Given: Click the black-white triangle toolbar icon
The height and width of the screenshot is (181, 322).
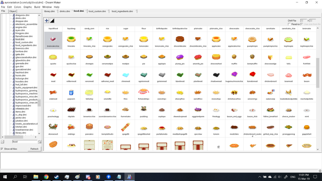Looking at the screenshot, I should (x=52, y=21).
